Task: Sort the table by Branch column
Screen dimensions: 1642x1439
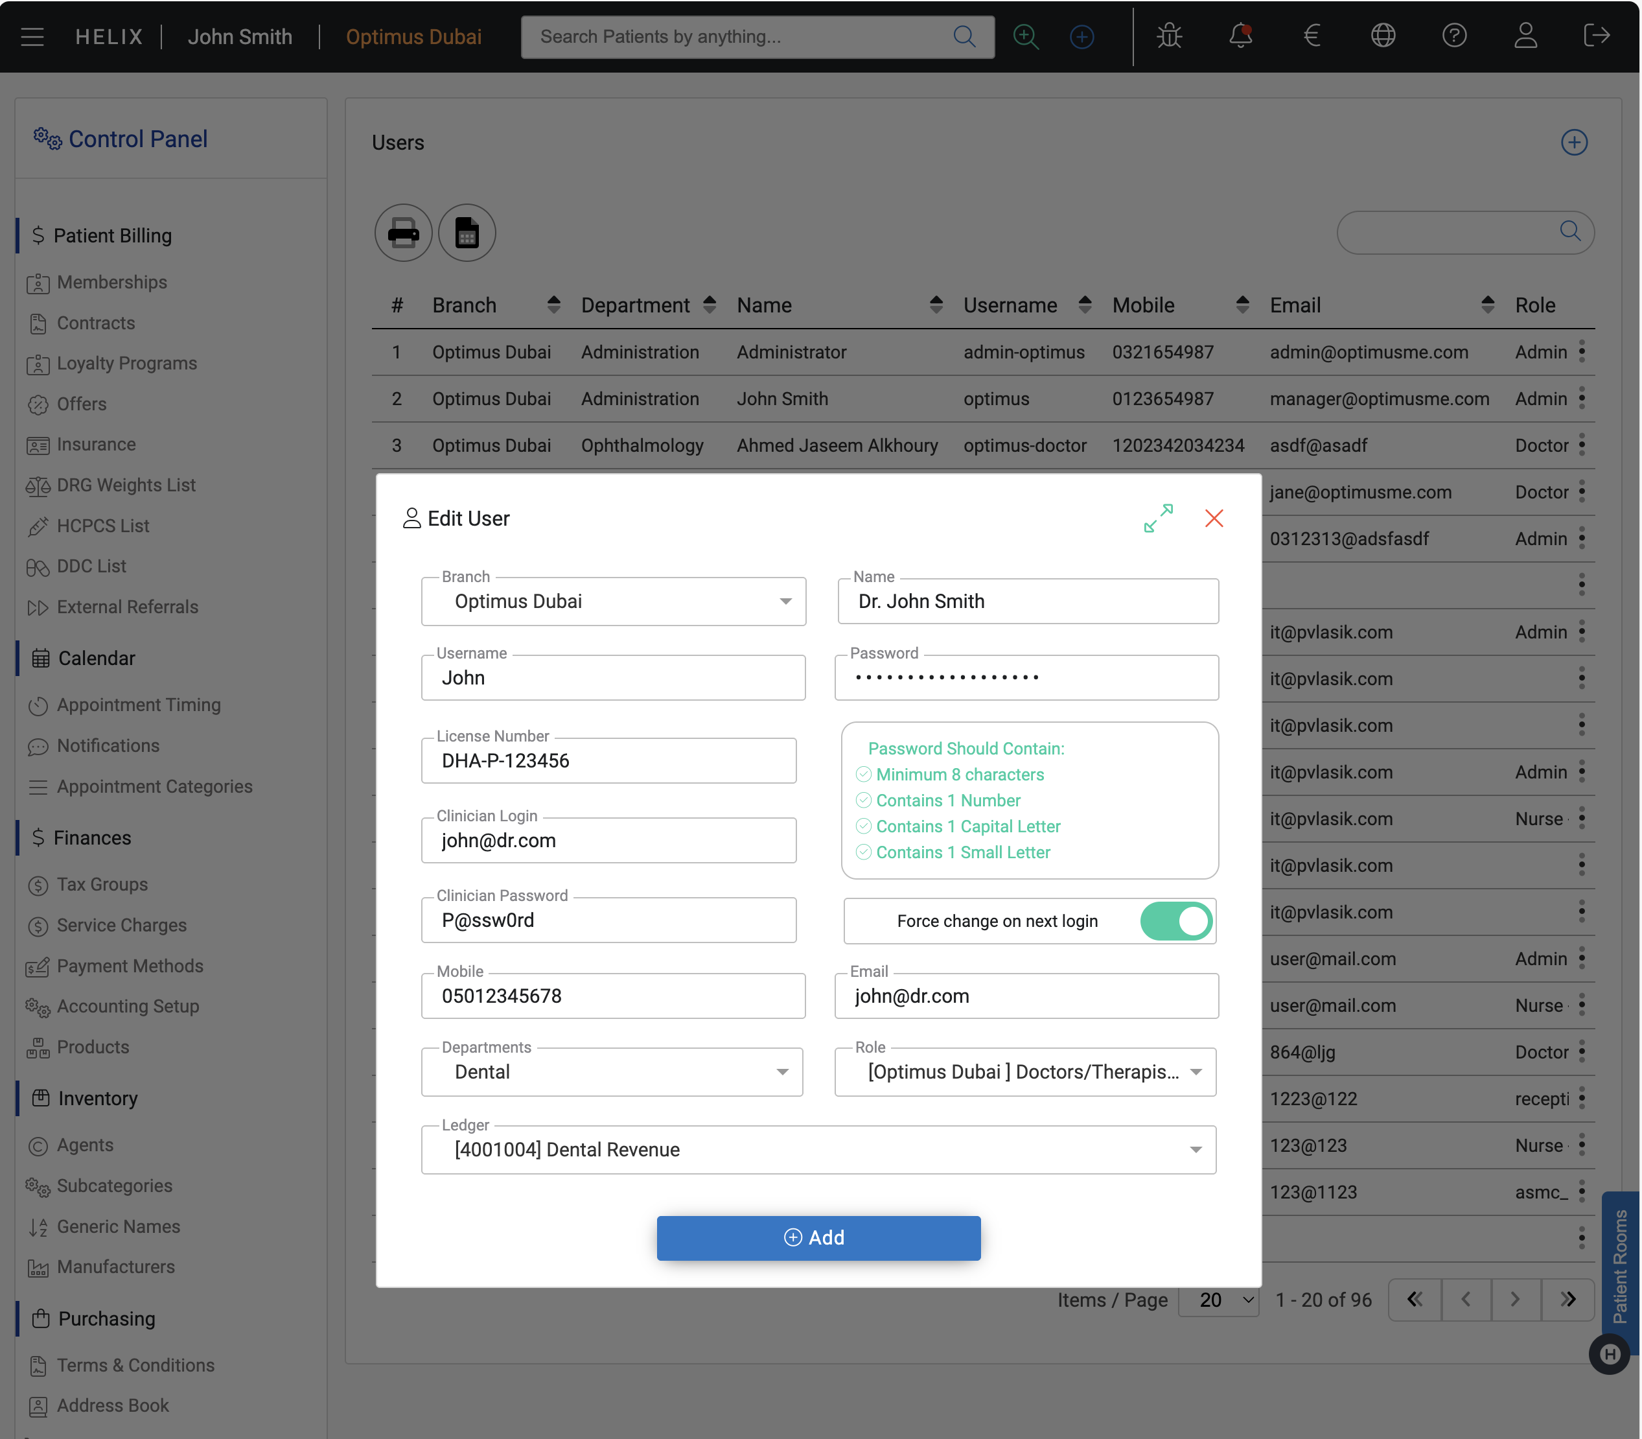Action: coord(553,305)
